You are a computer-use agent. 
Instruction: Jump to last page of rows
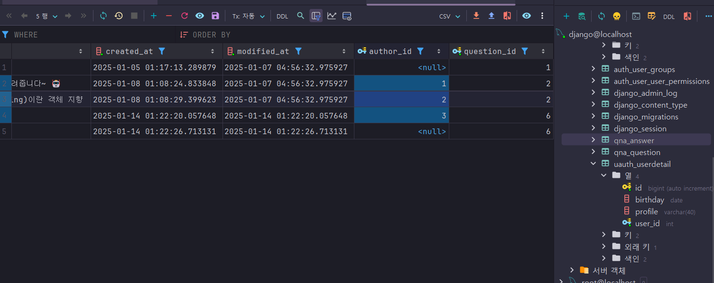(x=83, y=16)
